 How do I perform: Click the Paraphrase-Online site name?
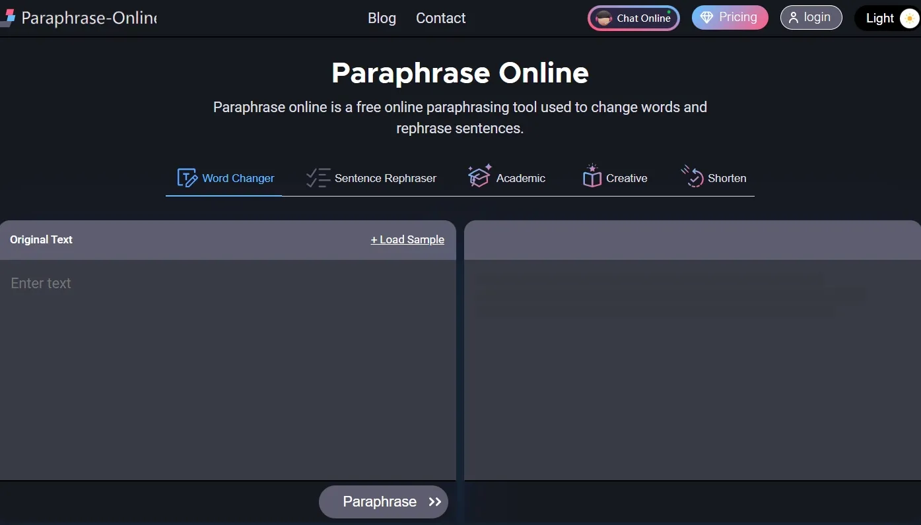click(89, 18)
